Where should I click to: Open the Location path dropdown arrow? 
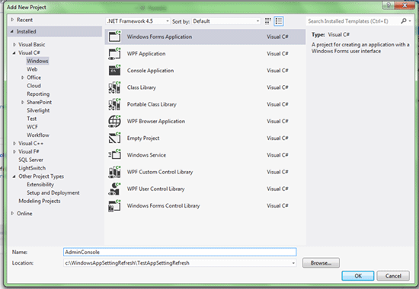point(293,263)
